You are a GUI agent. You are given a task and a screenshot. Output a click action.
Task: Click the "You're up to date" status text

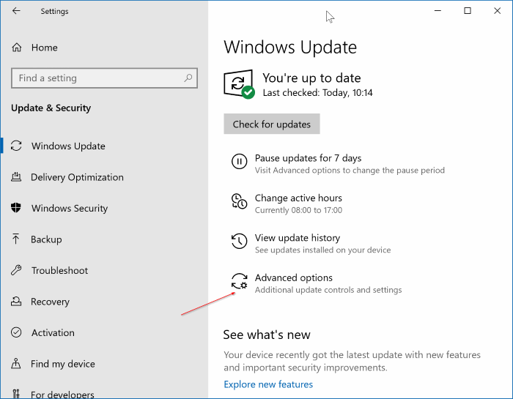point(311,78)
